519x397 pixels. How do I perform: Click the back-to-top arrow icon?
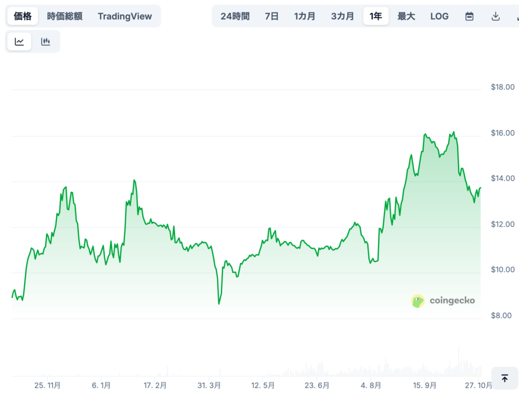point(505,378)
